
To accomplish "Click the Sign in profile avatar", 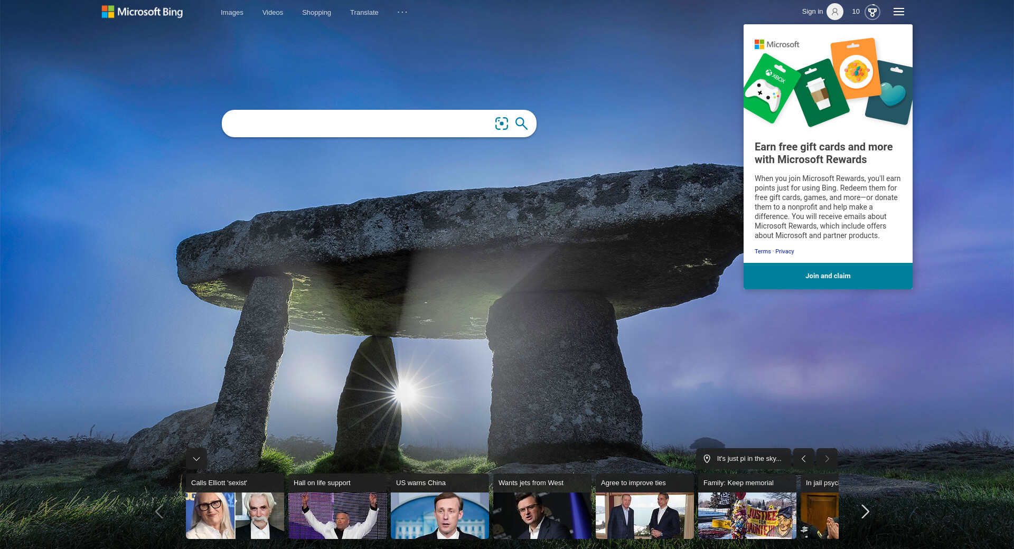I will point(834,12).
